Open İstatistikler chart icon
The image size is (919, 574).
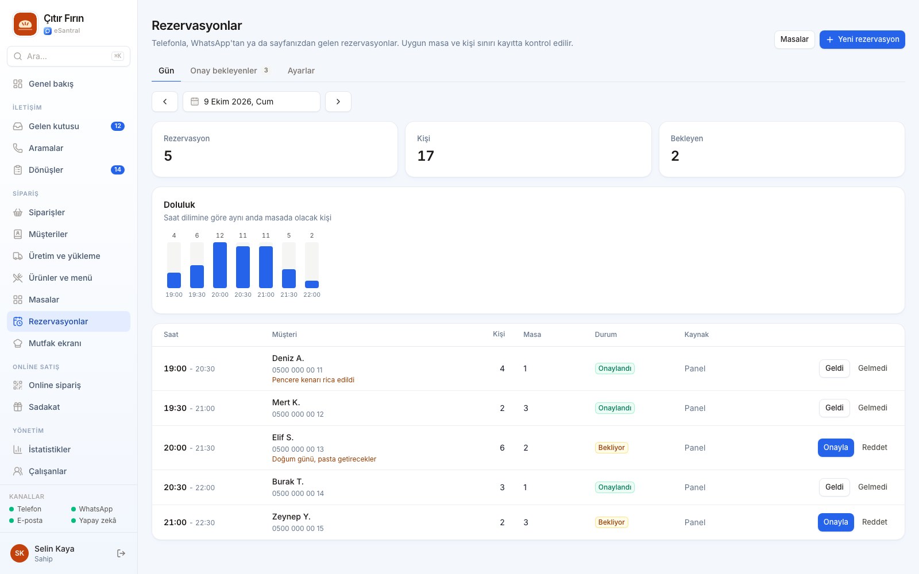pos(18,449)
